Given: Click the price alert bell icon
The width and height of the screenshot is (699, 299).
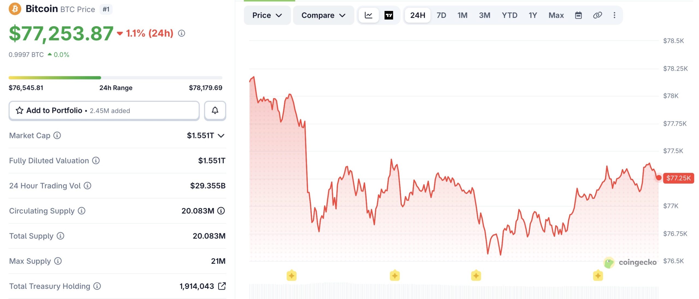Looking at the screenshot, I should 215,110.
